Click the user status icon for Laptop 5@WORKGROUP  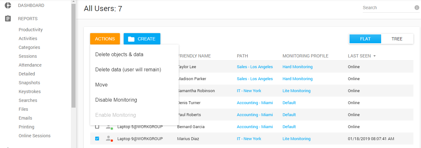[x=109, y=127]
